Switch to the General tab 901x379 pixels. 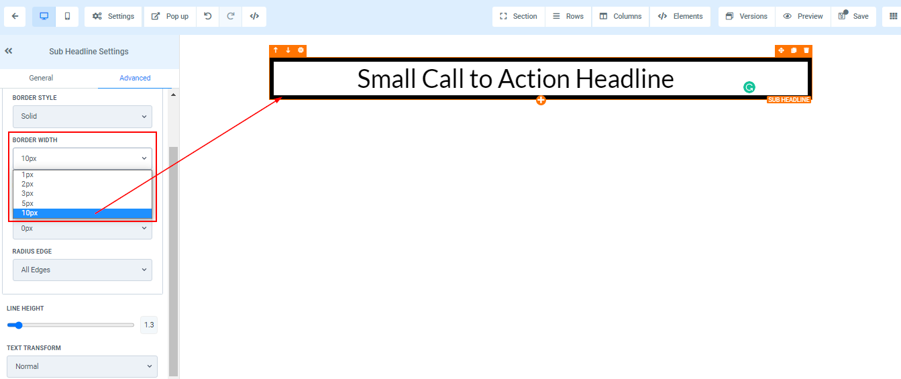click(x=41, y=78)
